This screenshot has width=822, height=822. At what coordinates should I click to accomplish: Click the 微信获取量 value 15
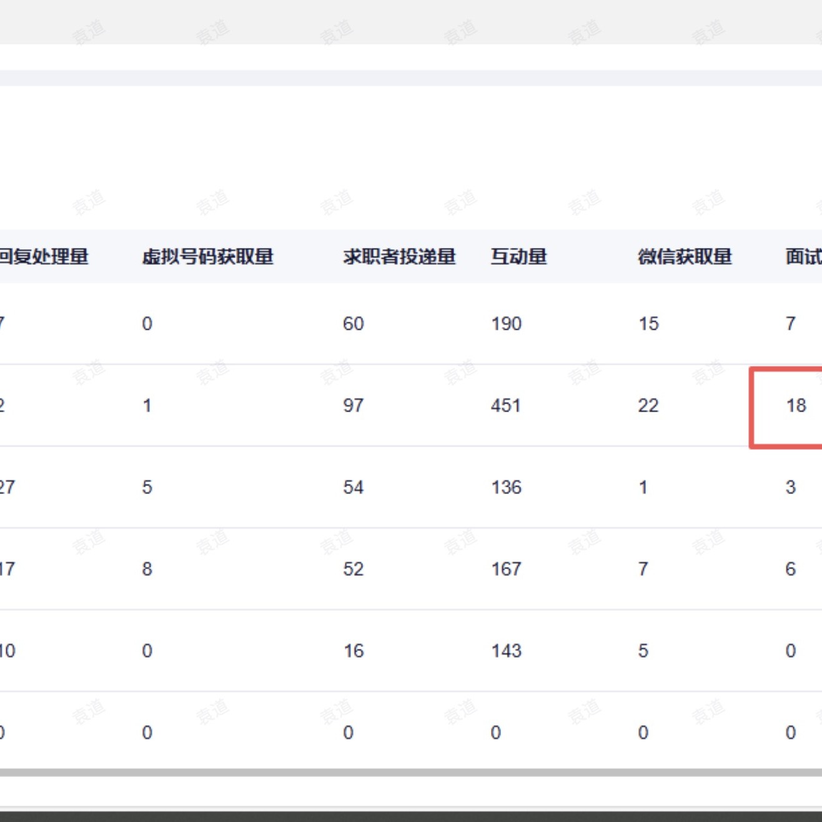[x=648, y=324]
